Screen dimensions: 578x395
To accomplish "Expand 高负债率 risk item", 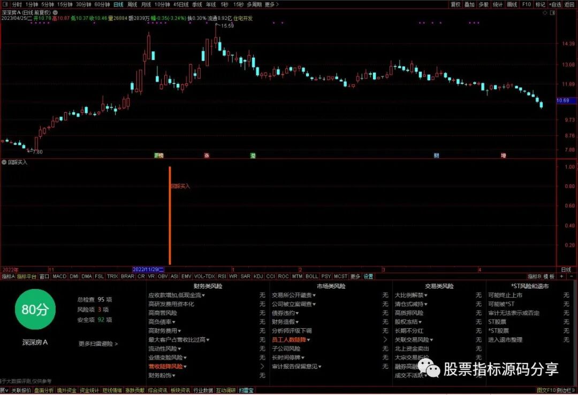I will tap(162, 322).
